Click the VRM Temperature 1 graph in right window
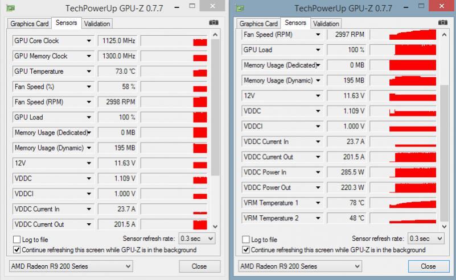456x280 pixels. tap(403, 203)
